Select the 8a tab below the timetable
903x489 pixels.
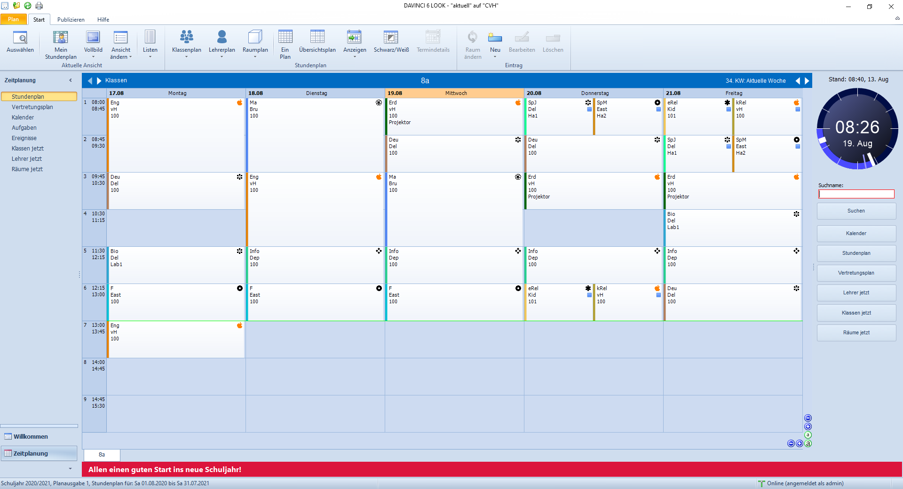coord(102,455)
